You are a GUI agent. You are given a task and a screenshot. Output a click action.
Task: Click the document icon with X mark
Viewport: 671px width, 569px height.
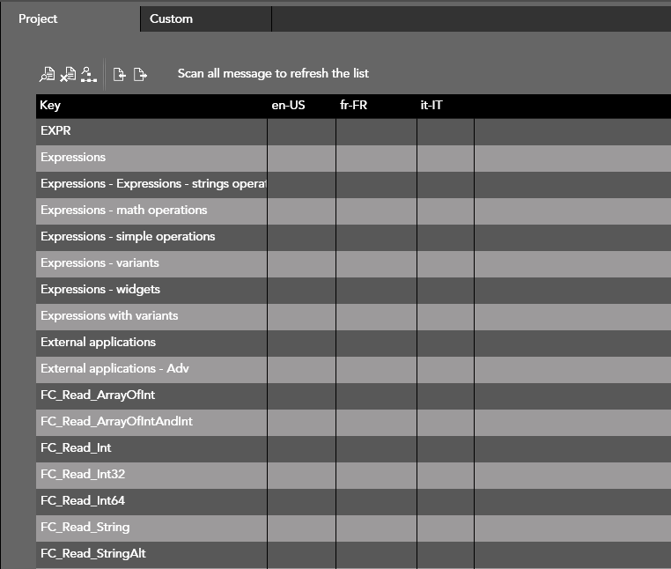click(x=68, y=75)
